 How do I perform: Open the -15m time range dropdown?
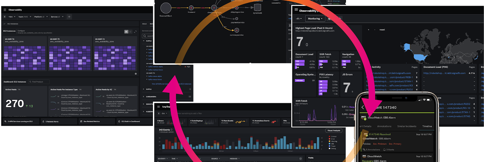click(x=12, y=17)
